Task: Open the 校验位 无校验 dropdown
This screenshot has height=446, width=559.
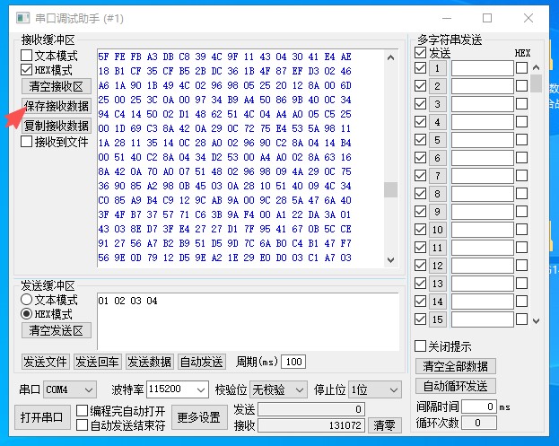Action: [278, 389]
